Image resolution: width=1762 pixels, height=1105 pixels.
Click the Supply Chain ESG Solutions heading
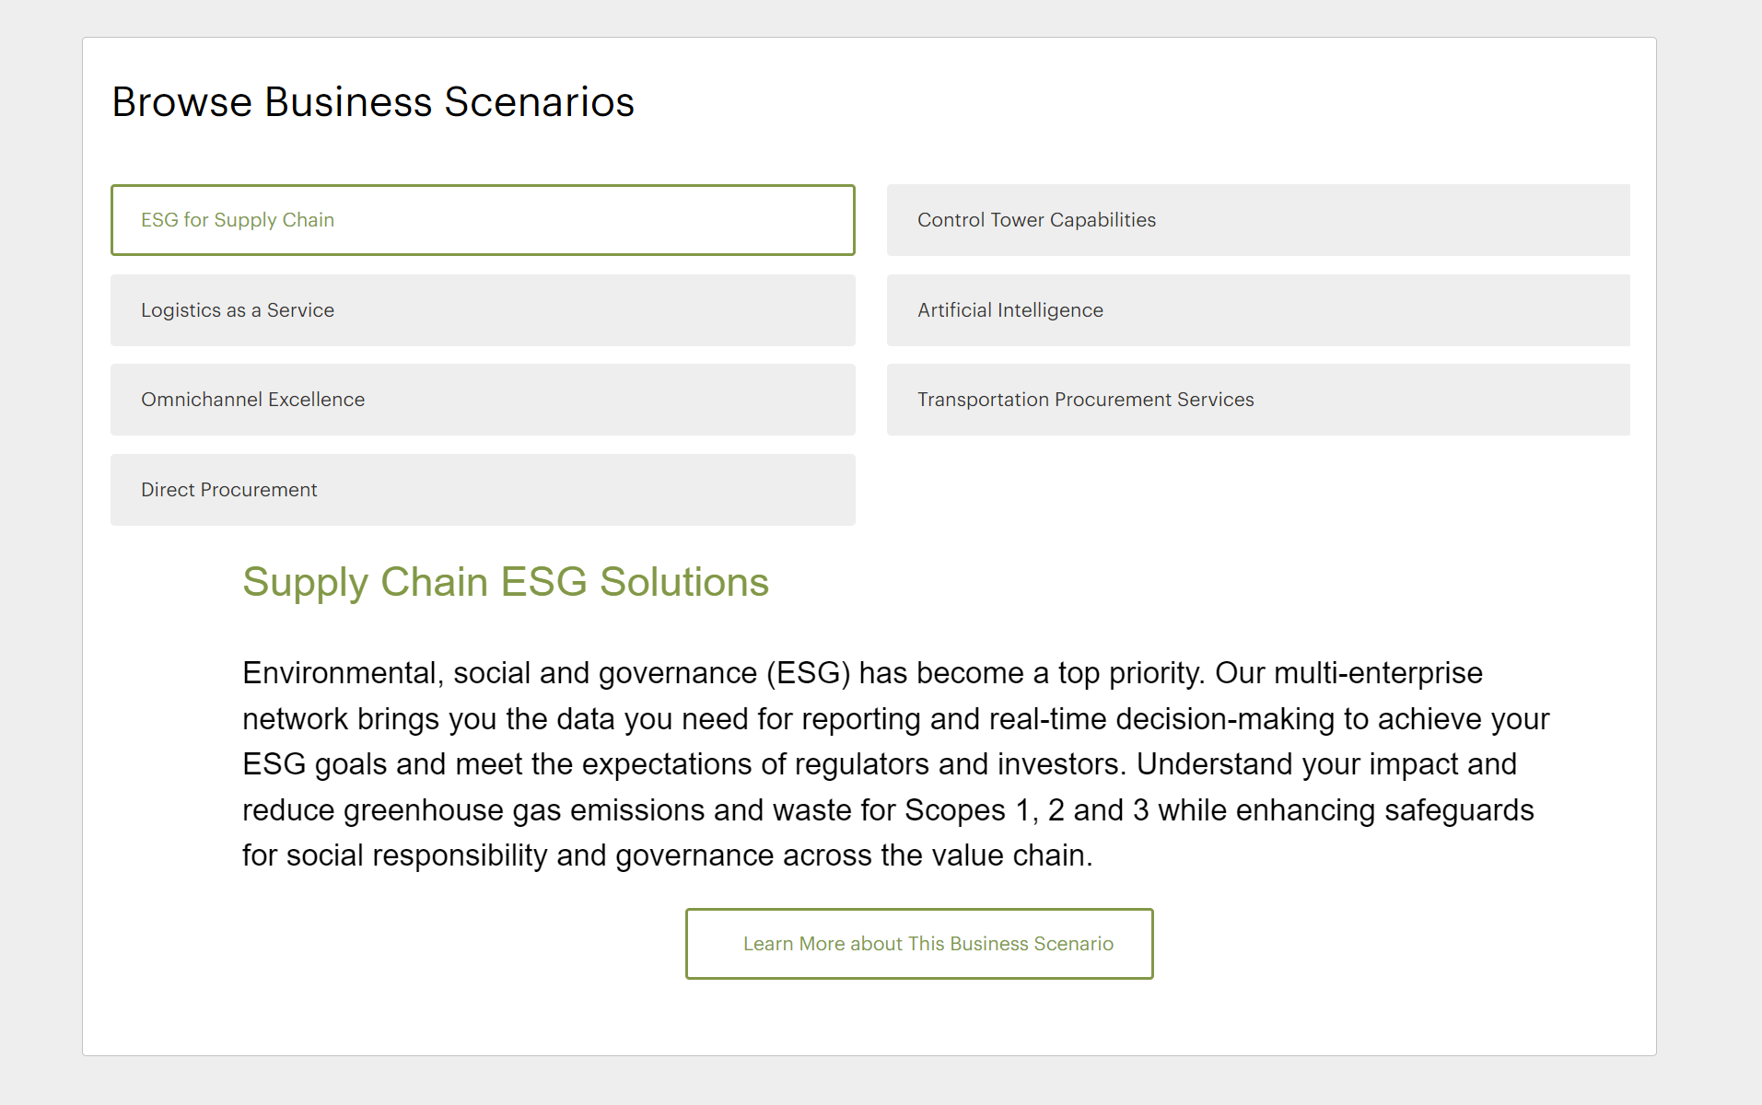(x=506, y=582)
